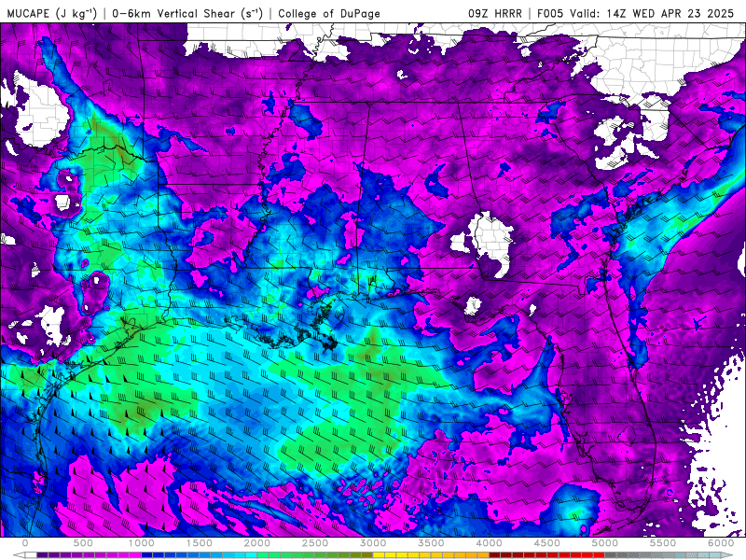The height and width of the screenshot is (560, 746).
Task: Click the "500" color scale label
Action: (x=83, y=543)
